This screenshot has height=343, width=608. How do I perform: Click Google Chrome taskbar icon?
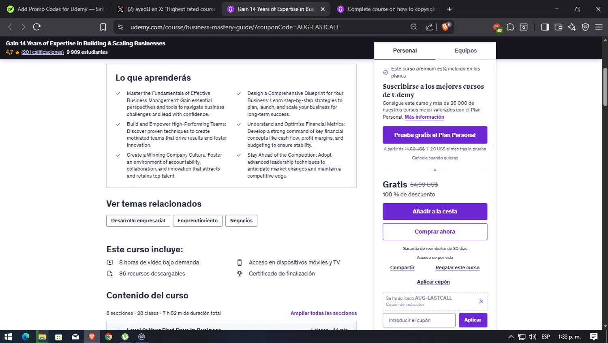click(108, 337)
